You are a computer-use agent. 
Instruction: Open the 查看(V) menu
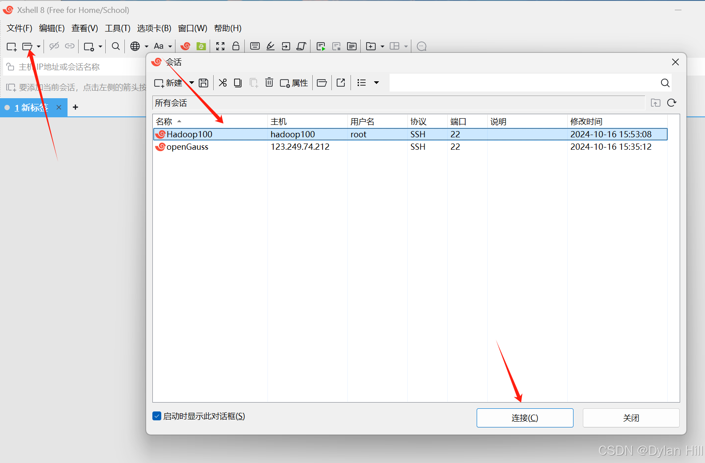(85, 28)
